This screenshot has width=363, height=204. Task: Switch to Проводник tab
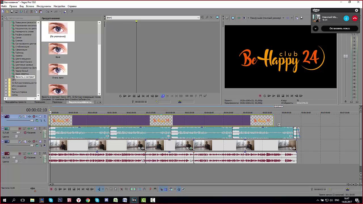pyautogui.click(x=40, y=102)
